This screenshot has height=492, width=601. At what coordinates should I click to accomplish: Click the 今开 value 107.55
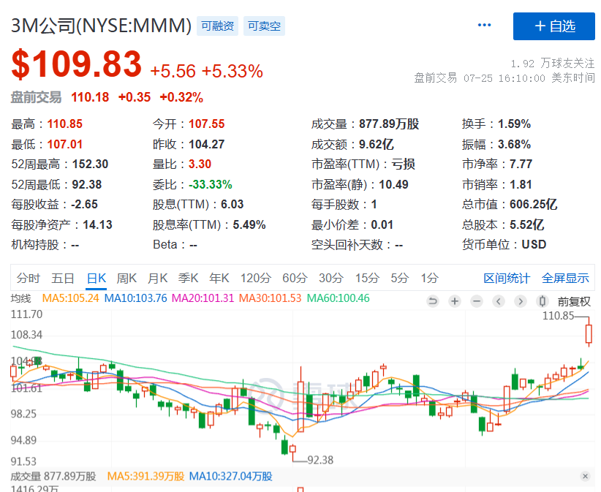[207, 124]
